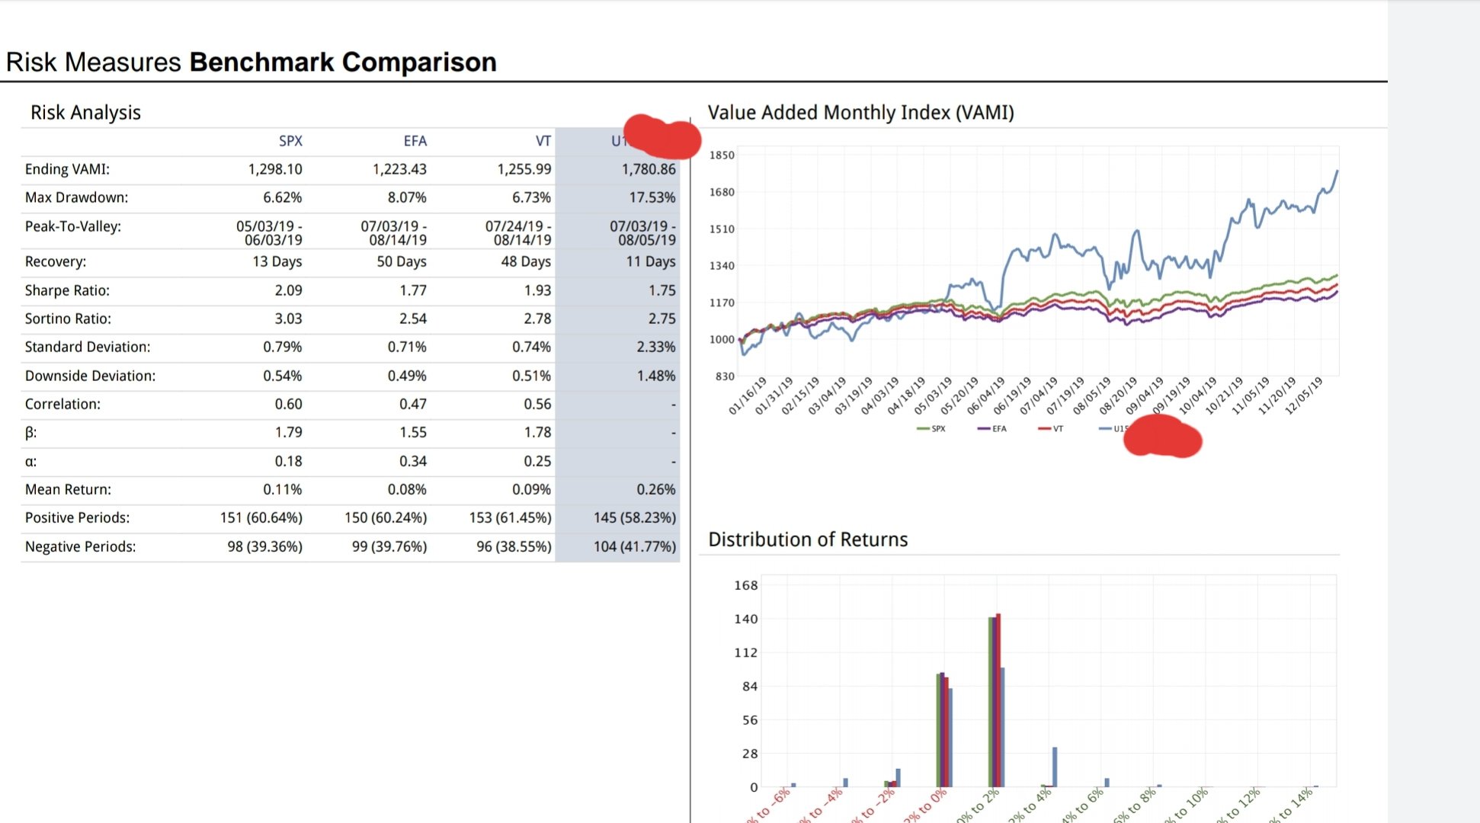The height and width of the screenshot is (823, 1480).
Task: Click the SPX Correlation value 0.60
Action: 288,404
